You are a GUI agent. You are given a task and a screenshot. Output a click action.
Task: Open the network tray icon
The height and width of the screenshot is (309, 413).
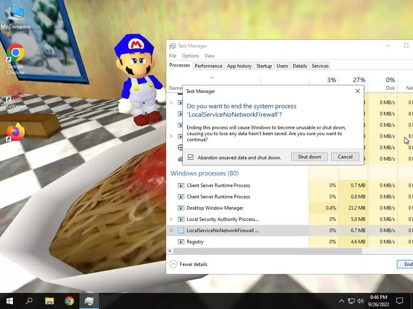pos(351,301)
